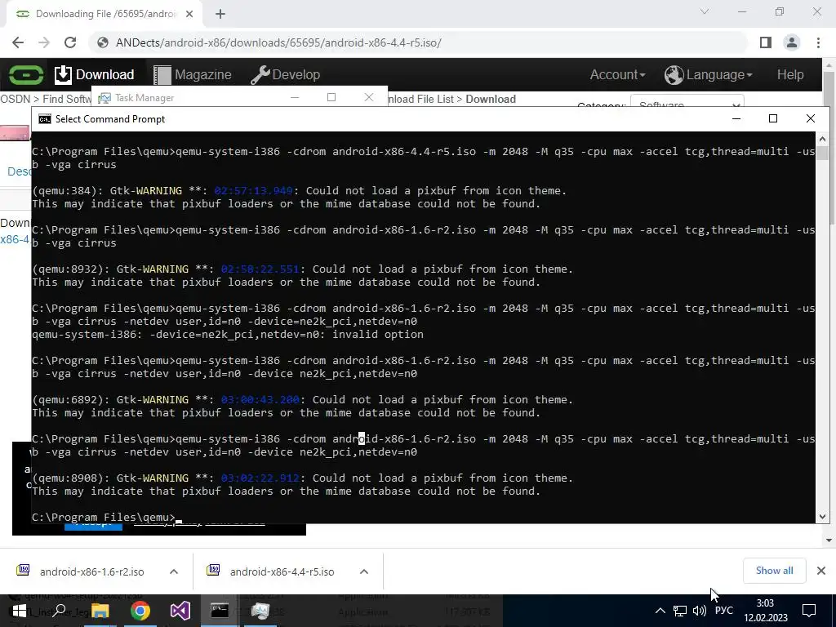Screen dimensions: 836x627
Task: Open Visual Studio from taskbar
Action: coord(180,611)
